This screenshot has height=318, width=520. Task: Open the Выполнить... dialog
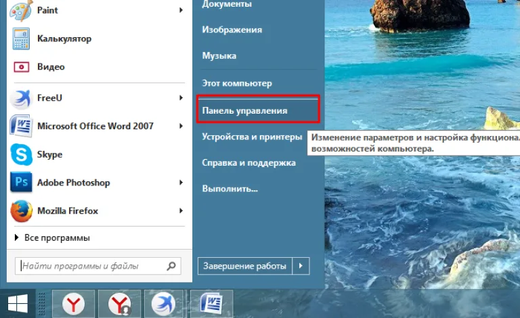click(230, 189)
